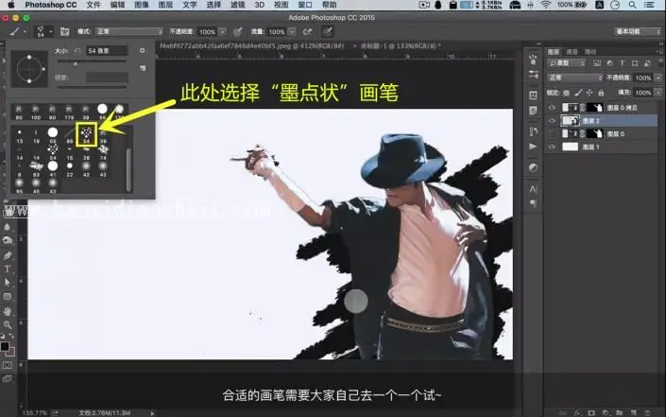The height and width of the screenshot is (417, 666).
Task: Select the Type tool
Action: point(8,269)
